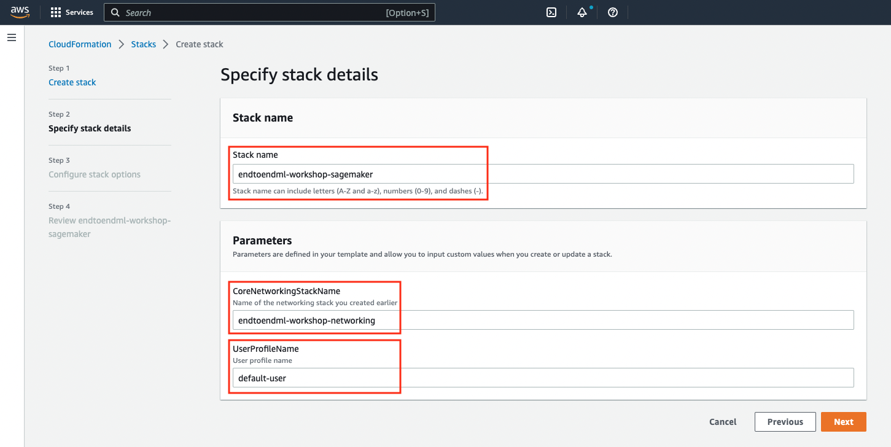Click the Review endtoendml-workshop-sagemaker step text
The width and height of the screenshot is (891, 447).
tap(109, 227)
